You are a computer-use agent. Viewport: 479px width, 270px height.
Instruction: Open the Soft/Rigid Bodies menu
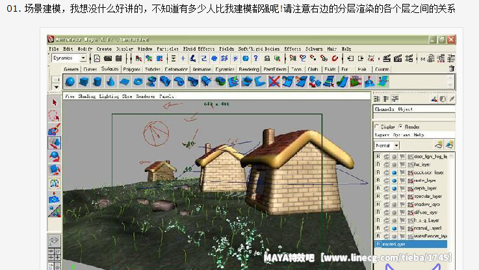(x=259, y=49)
